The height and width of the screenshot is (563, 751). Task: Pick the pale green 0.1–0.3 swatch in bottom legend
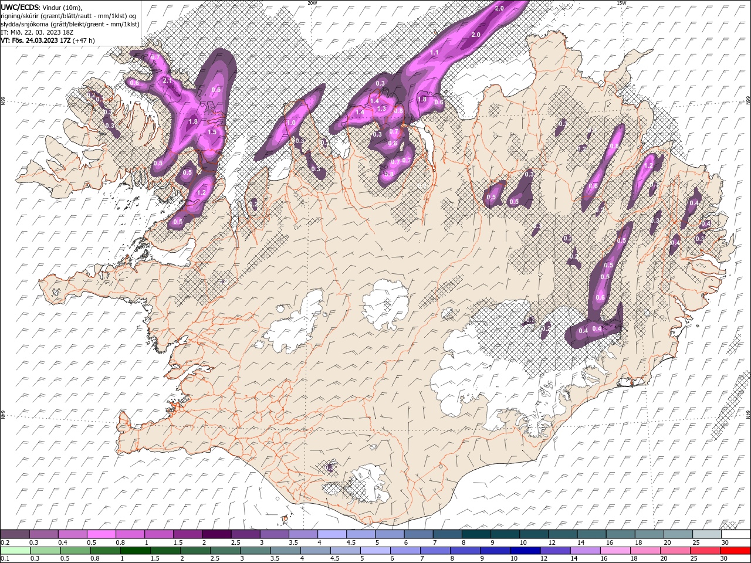[15, 551]
